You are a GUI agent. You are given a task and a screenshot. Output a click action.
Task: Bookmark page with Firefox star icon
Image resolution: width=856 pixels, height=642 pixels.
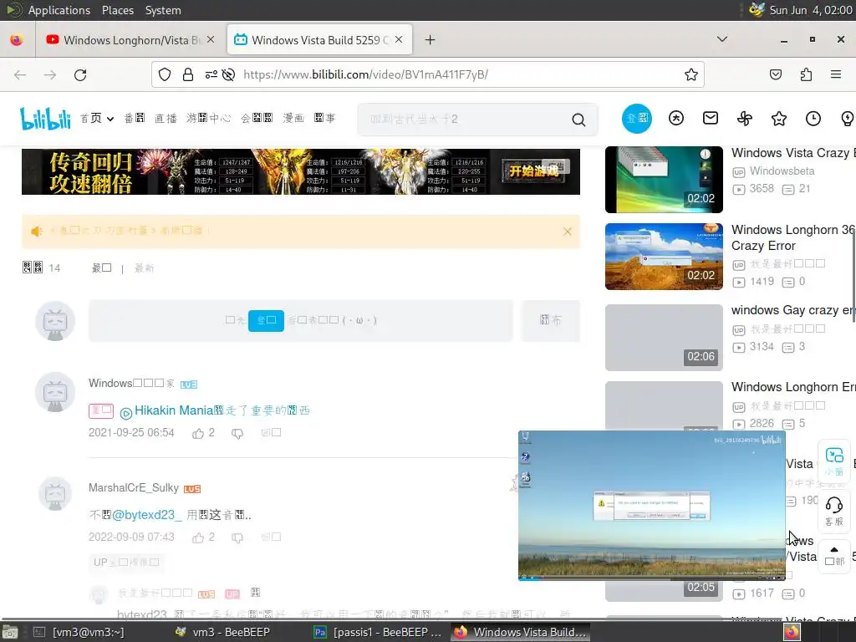pyautogui.click(x=691, y=74)
